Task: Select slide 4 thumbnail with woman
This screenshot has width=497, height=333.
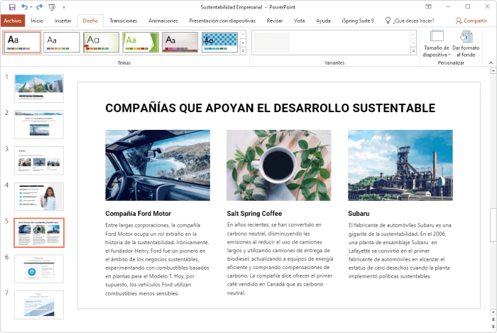Action: click(x=39, y=197)
